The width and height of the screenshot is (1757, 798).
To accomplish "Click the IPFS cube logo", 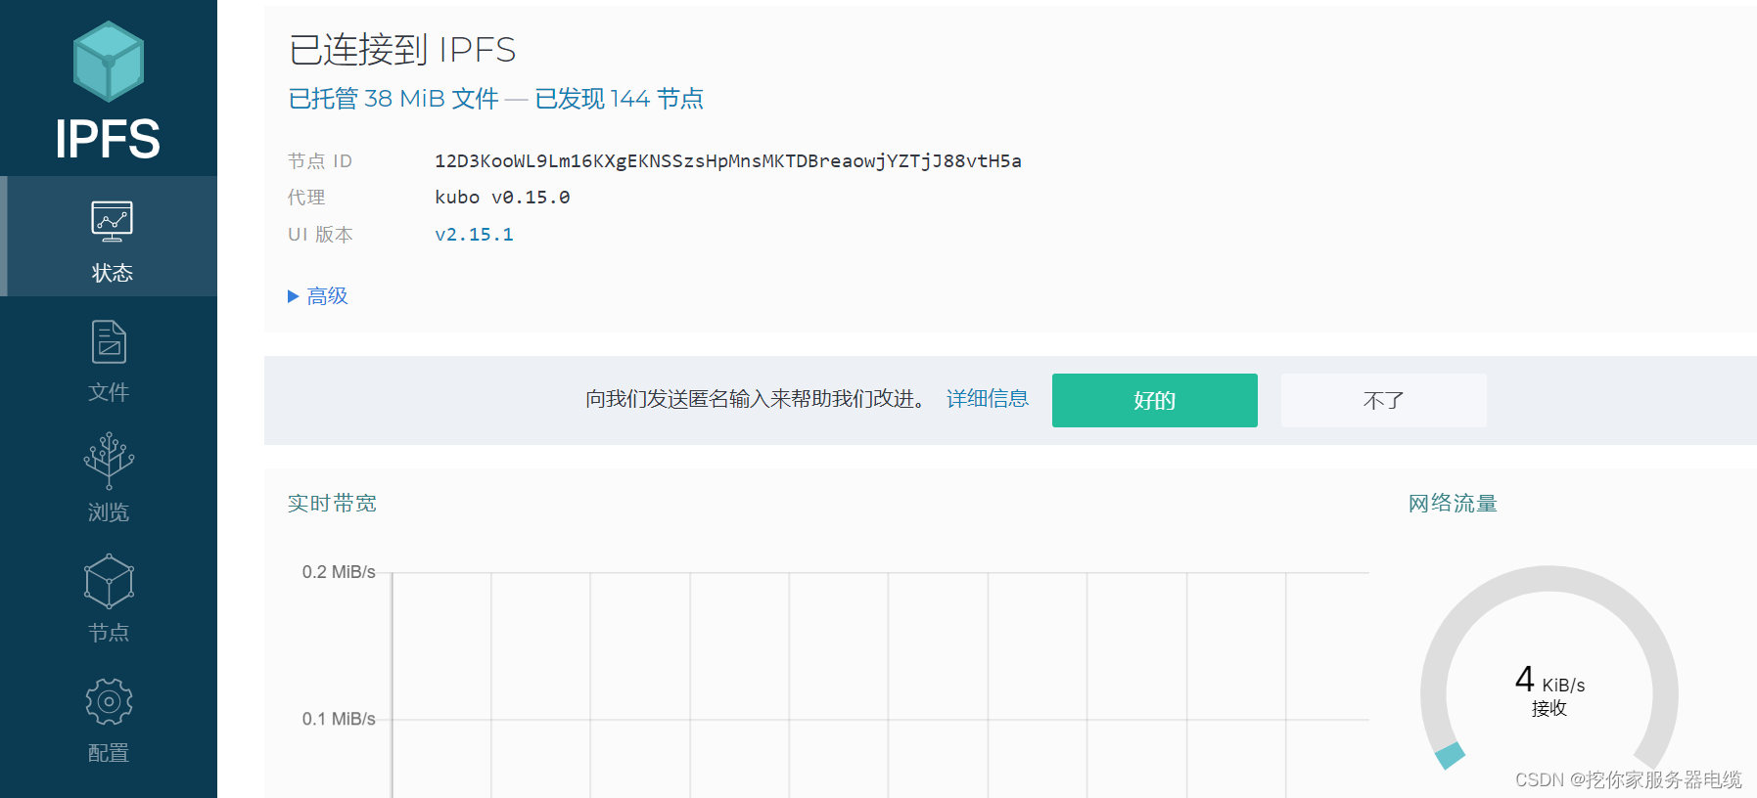I will pos(109,62).
